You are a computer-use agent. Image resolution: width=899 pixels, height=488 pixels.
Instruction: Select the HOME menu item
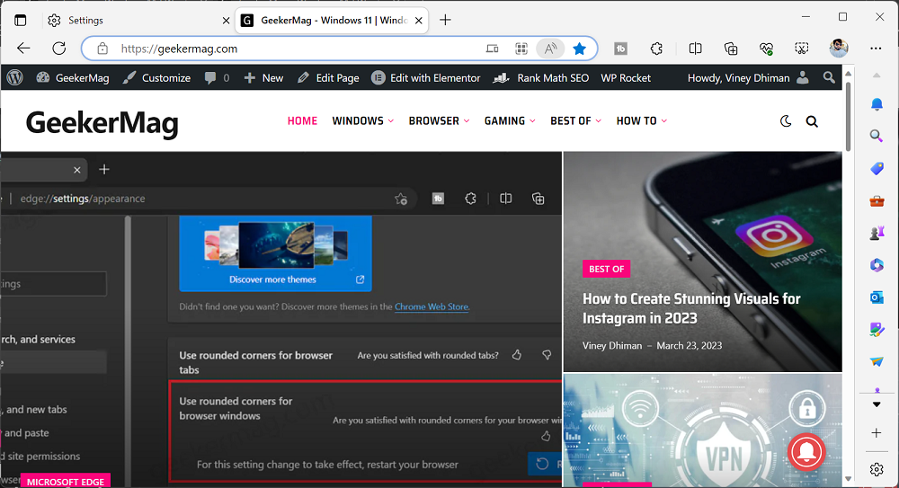(302, 121)
